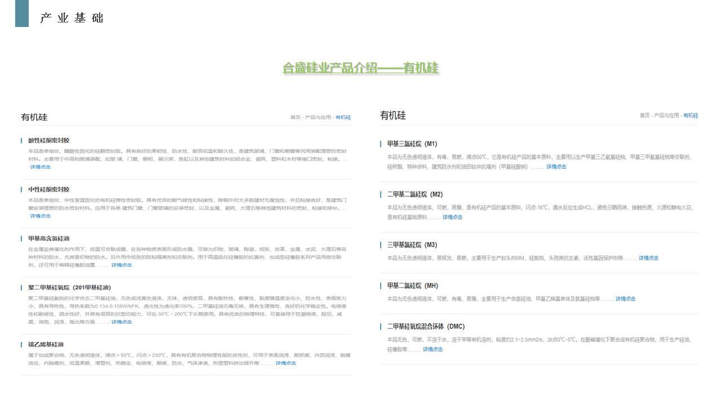
Task: Open 产品与应用 in the left page breadcrumb
Action: [x=318, y=118]
